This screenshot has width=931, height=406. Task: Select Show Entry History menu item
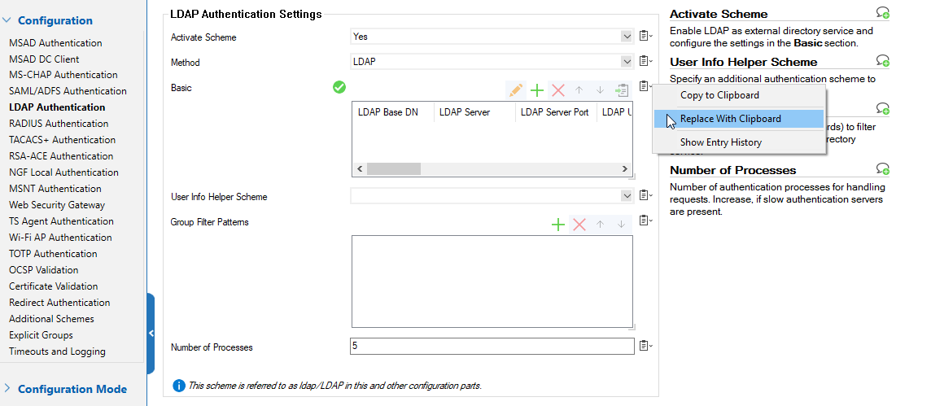pos(720,142)
